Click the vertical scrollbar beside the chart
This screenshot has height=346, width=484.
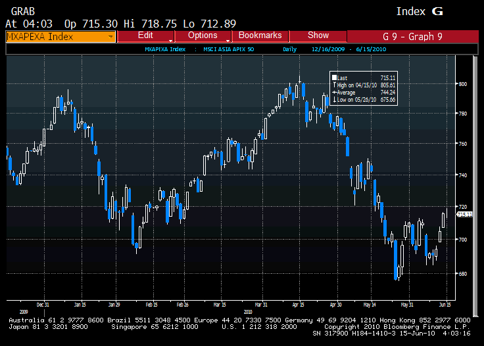click(x=475, y=185)
